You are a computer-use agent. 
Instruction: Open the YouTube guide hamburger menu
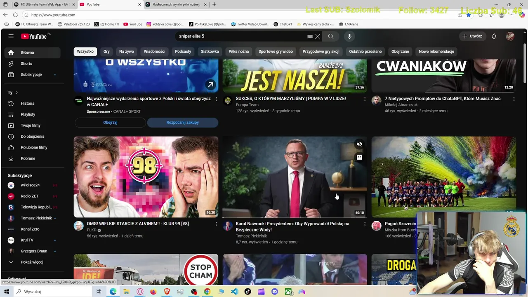click(11, 36)
